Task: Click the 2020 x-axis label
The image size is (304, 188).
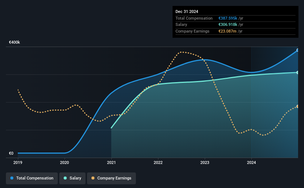Action: (x=64, y=162)
